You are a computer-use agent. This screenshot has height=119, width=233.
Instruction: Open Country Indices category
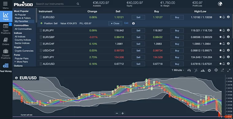pyautogui.click(x=23, y=40)
